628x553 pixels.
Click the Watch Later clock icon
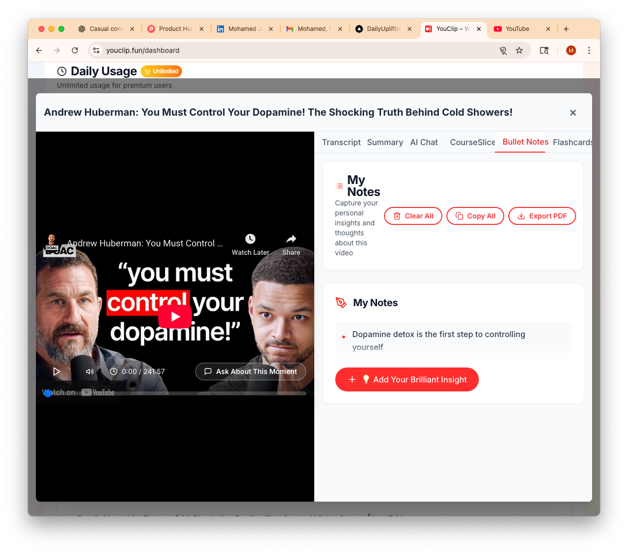click(x=250, y=239)
